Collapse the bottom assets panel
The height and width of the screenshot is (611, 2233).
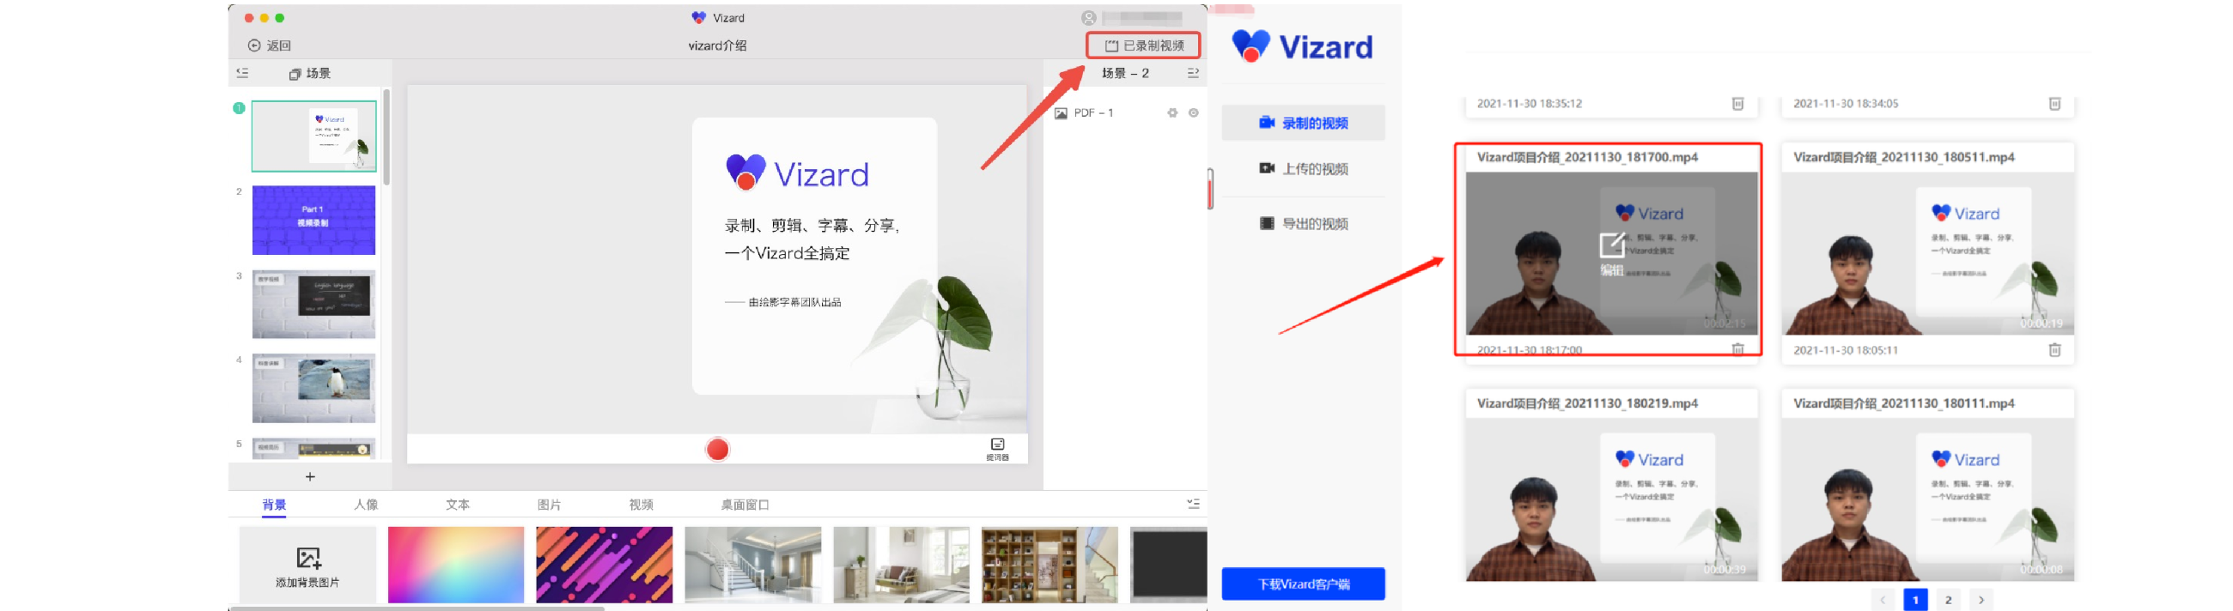(x=1193, y=505)
